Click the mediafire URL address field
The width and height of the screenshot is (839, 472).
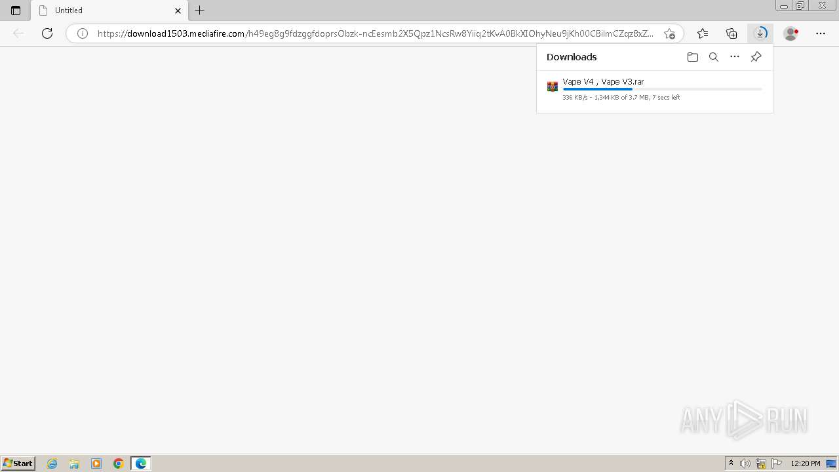click(x=375, y=33)
